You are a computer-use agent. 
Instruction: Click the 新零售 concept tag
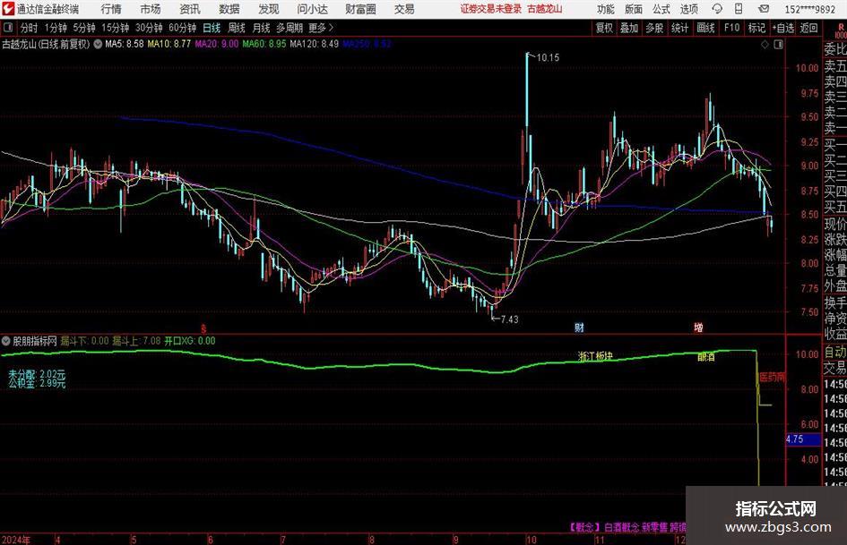pos(654,527)
